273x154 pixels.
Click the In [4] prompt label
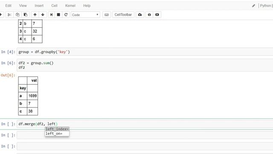(x=8, y=52)
